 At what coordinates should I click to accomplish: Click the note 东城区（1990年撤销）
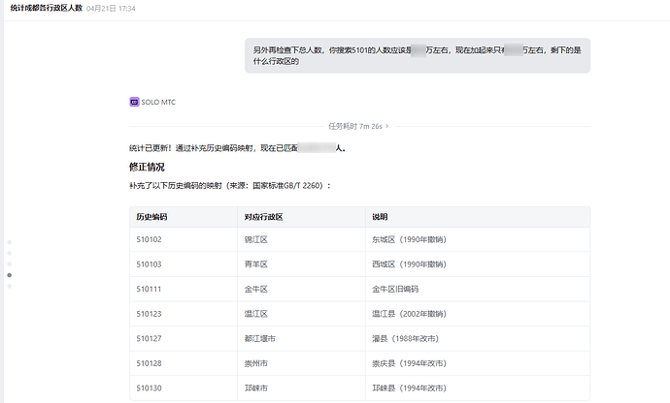click(409, 239)
